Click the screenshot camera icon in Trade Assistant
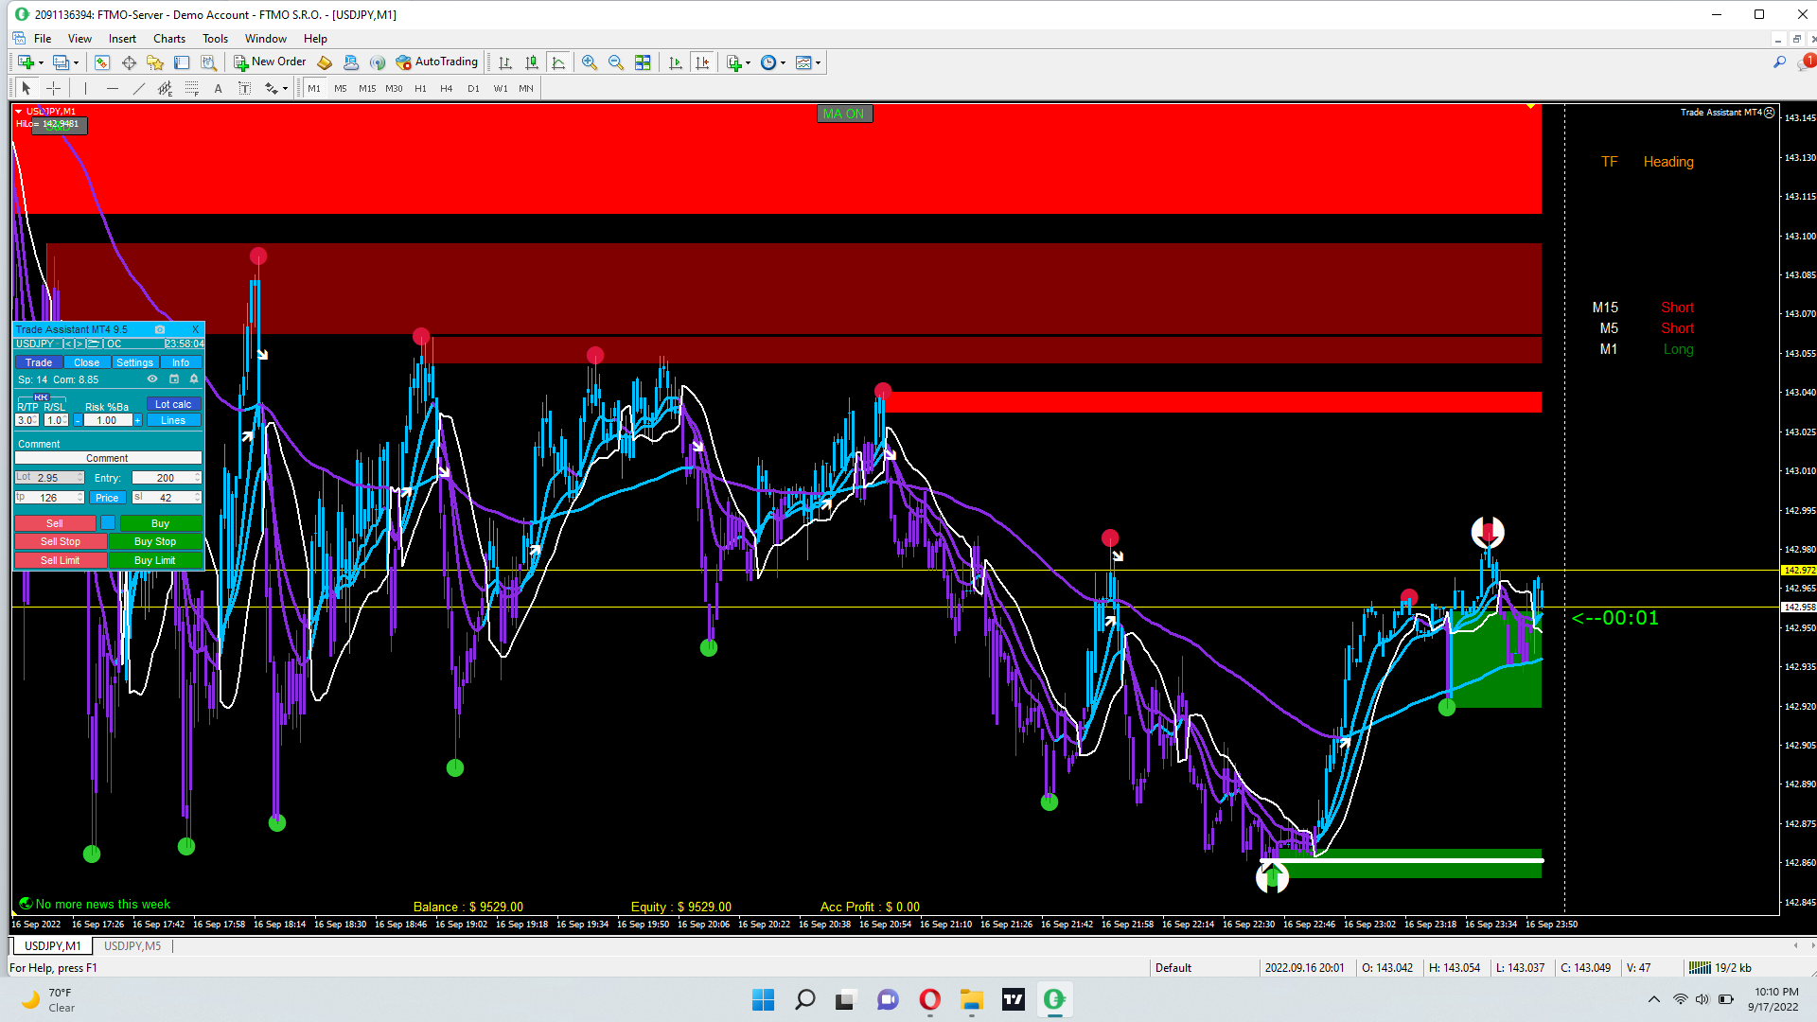 coord(160,329)
